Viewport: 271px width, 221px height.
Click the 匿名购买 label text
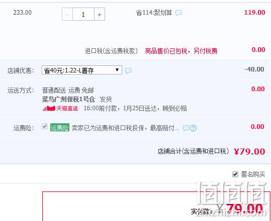tap(253, 174)
